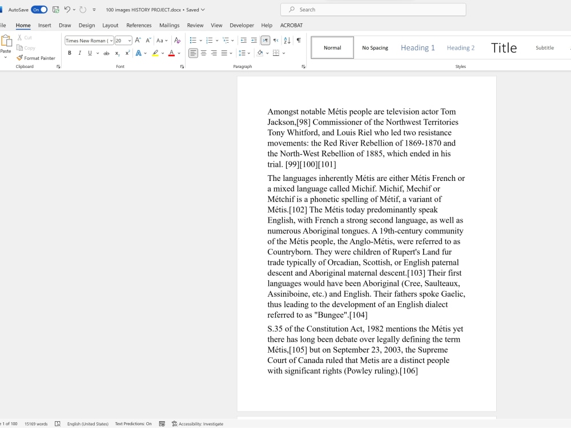This screenshot has width=571, height=428.
Task: Open the Review tab
Action: click(x=195, y=26)
